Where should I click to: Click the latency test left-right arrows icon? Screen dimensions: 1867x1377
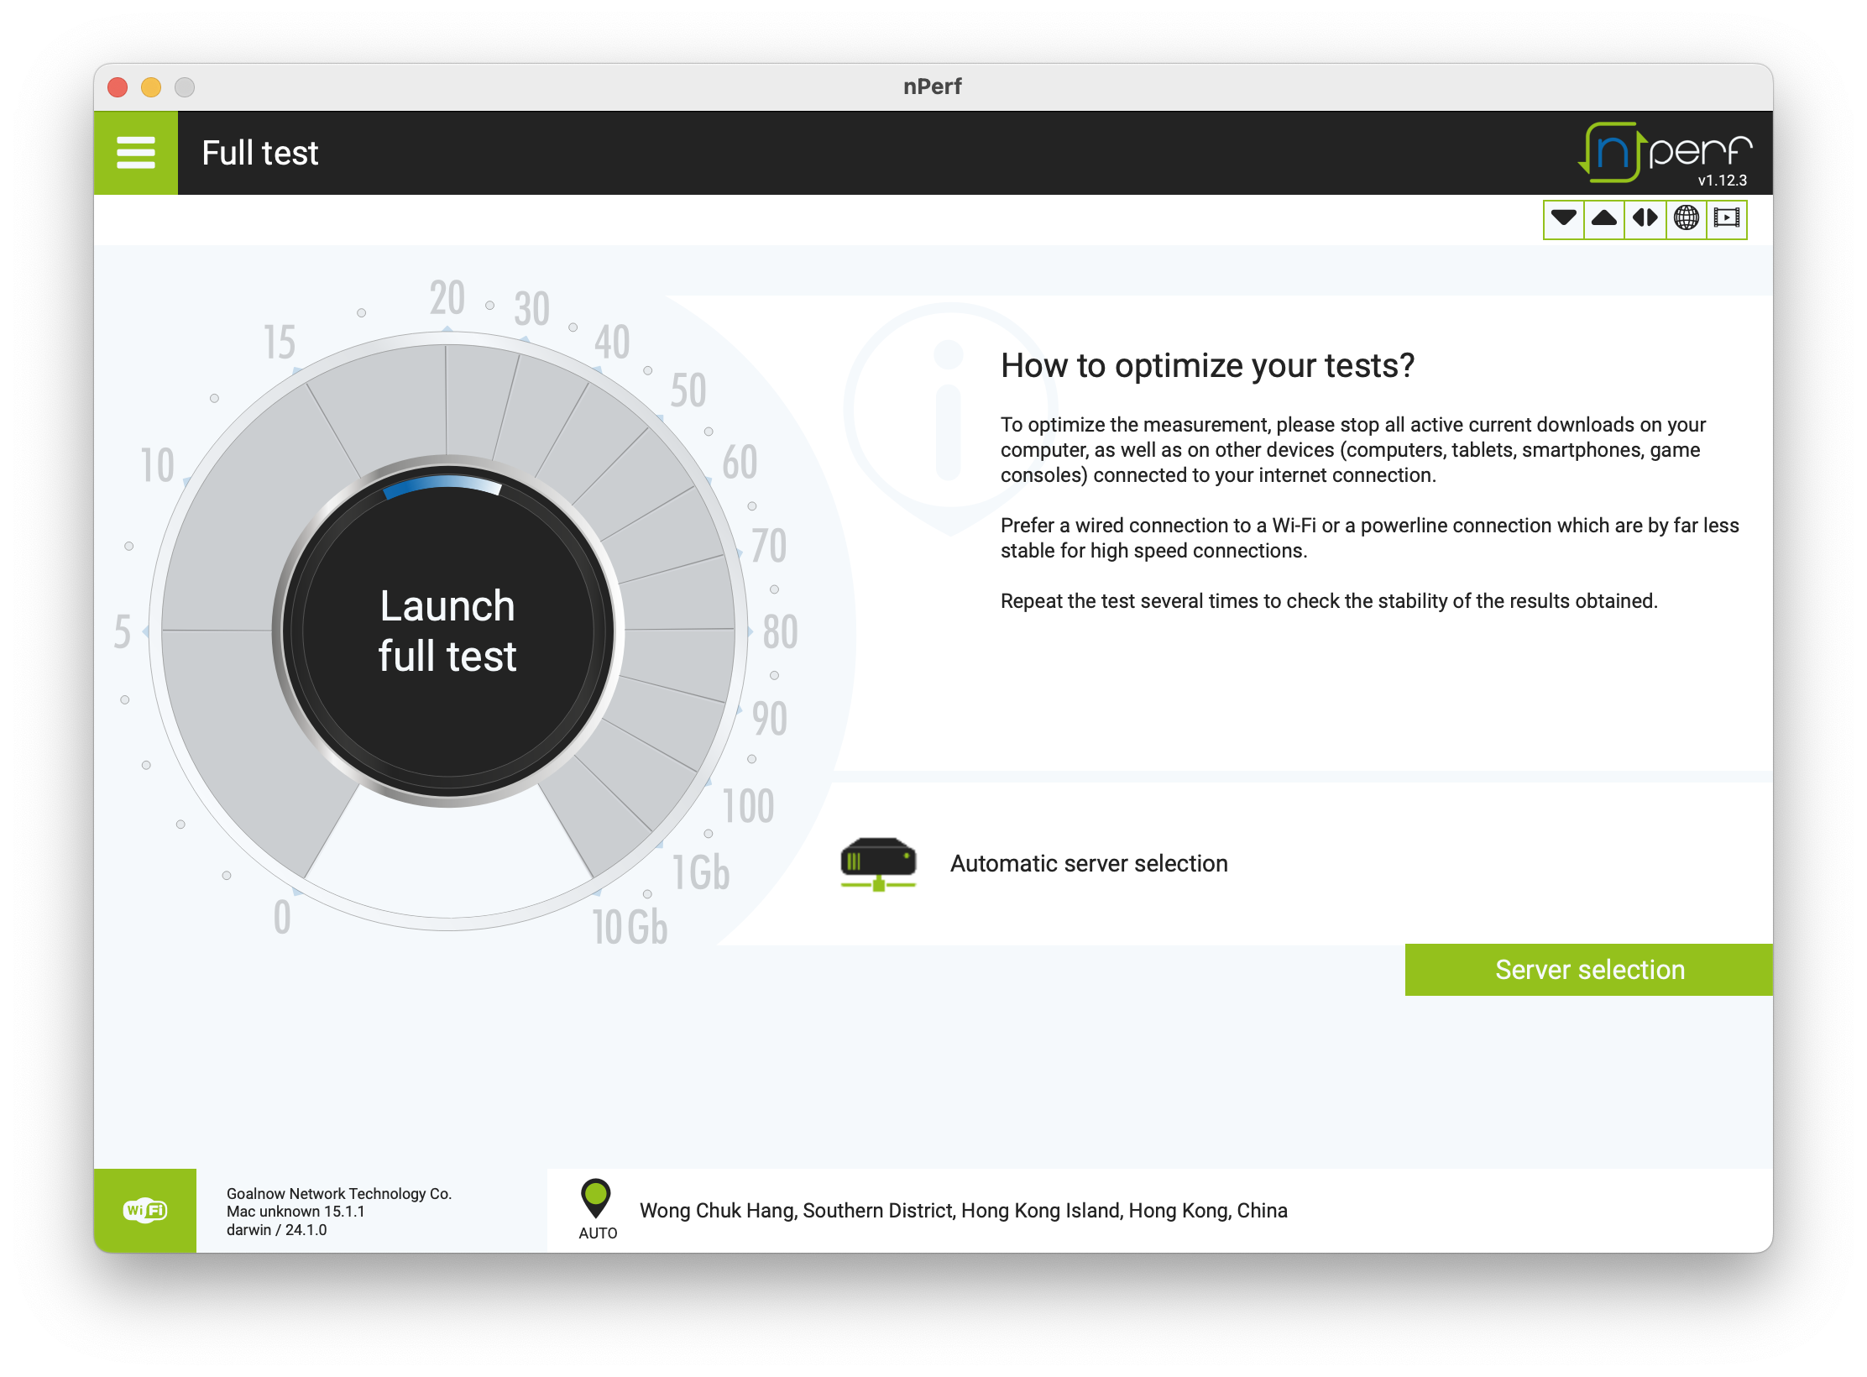[x=1645, y=218]
